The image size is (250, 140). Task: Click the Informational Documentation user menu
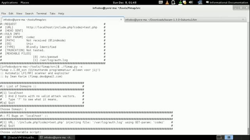click(227, 3)
